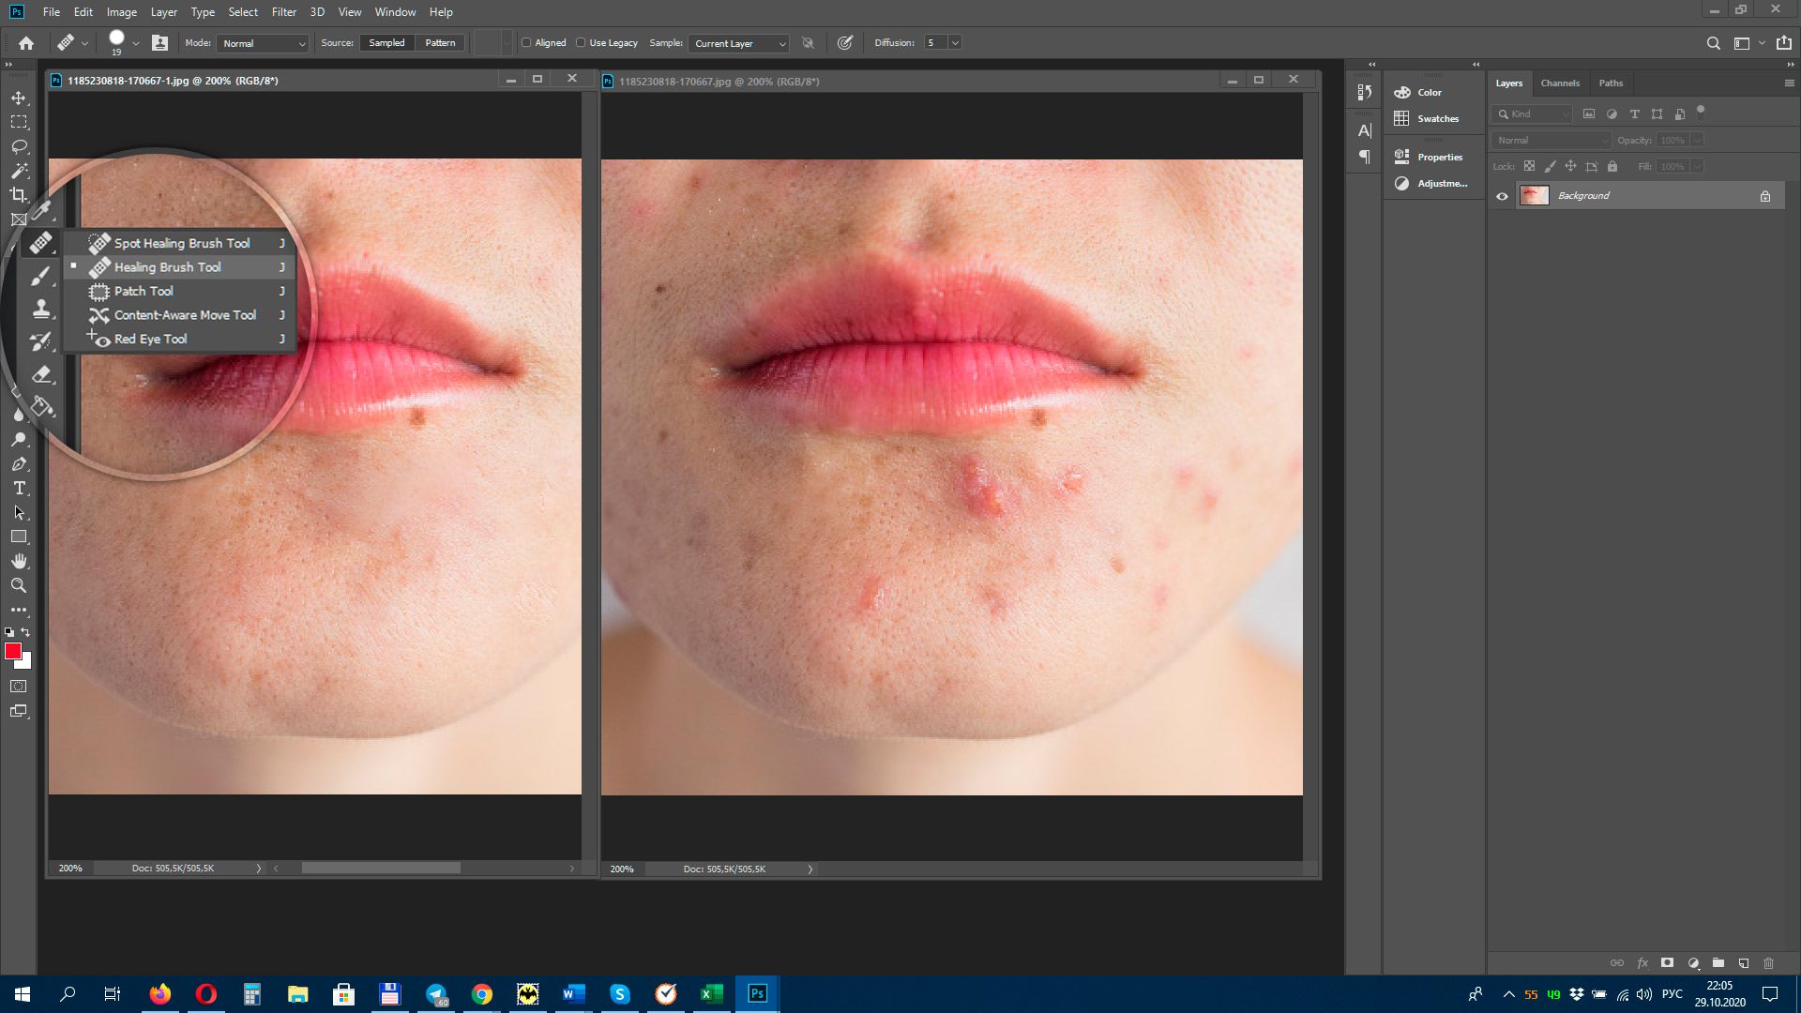Select the Healing Brush Tool
The height and width of the screenshot is (1013, 1801).
(x=167, y=266)
